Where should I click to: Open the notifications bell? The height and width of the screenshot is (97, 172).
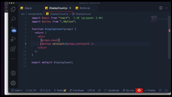tap(166, 91)
